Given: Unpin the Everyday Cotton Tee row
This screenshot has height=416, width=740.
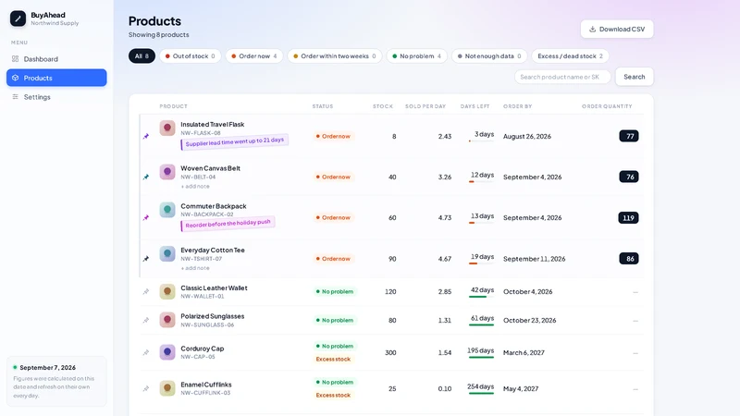Looking at the screenshot, I should point(146,259).
